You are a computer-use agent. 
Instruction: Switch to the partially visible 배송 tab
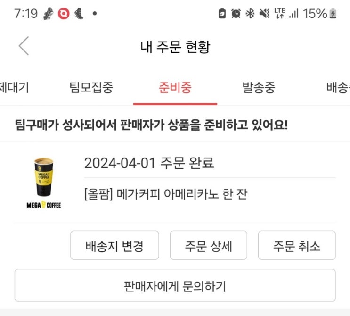[337, 87]
